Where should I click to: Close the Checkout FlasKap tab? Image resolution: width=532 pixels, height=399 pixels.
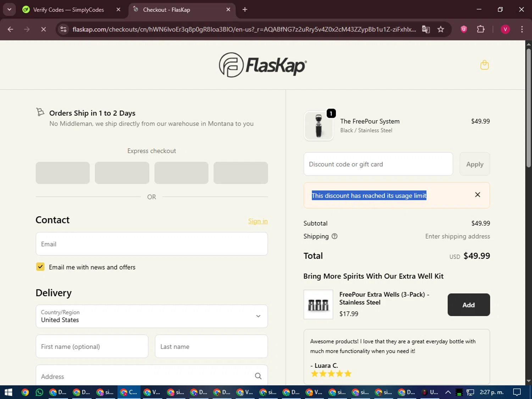pos(228,10)
